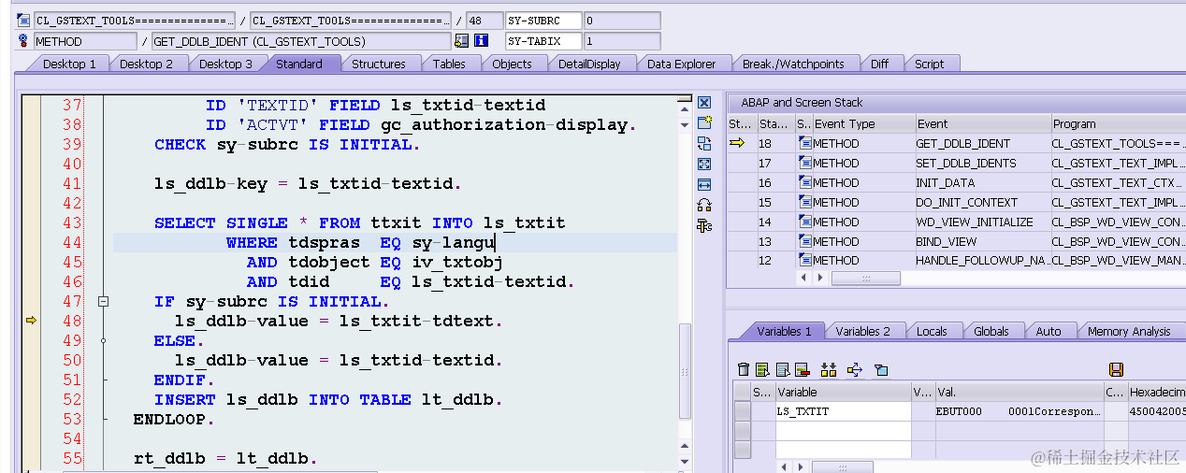Click the grey list icon in Variables toolbar
Image resolution: width=1186 pixels, height=473 pixels.
coord(782,370)
